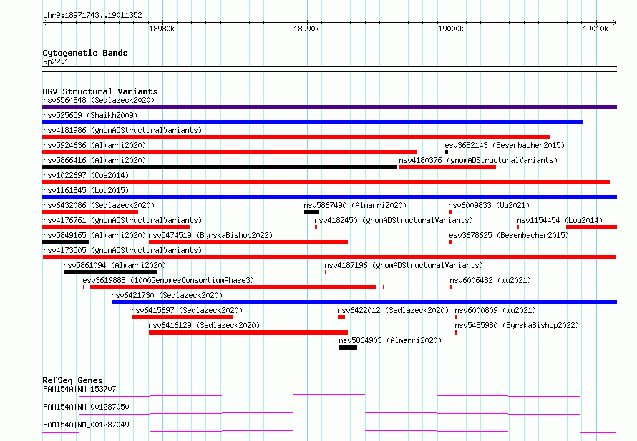Screen dimensions: 637x441
Task: Click the chr9:18971743..19011352 coordinates text
Action: [x=92, y=16]
